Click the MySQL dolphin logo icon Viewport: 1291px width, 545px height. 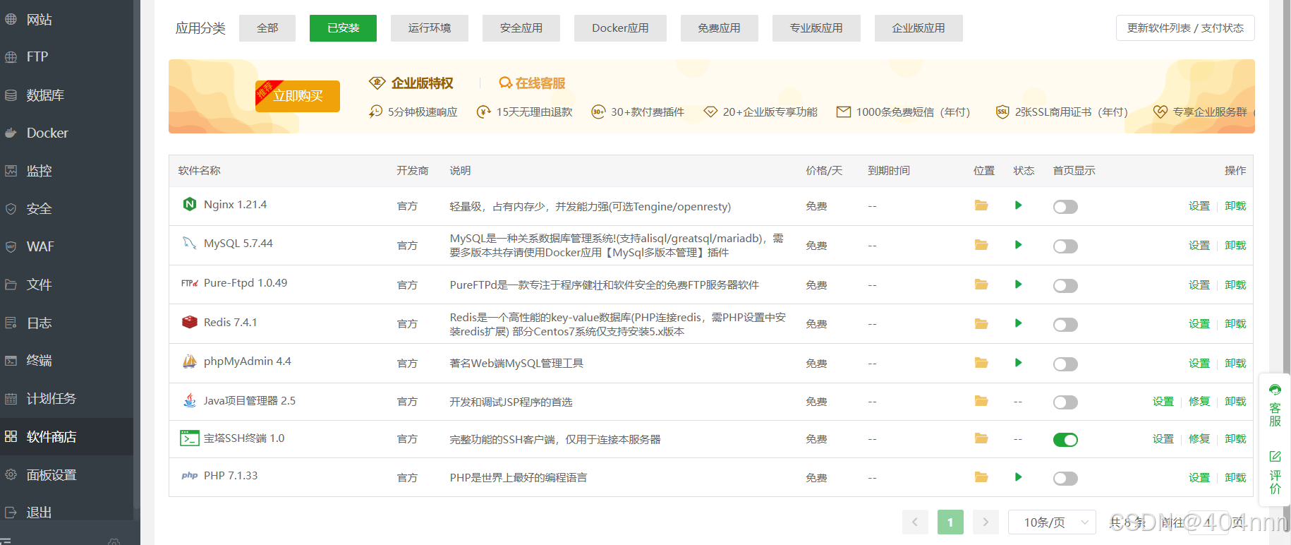pos(190,244)
